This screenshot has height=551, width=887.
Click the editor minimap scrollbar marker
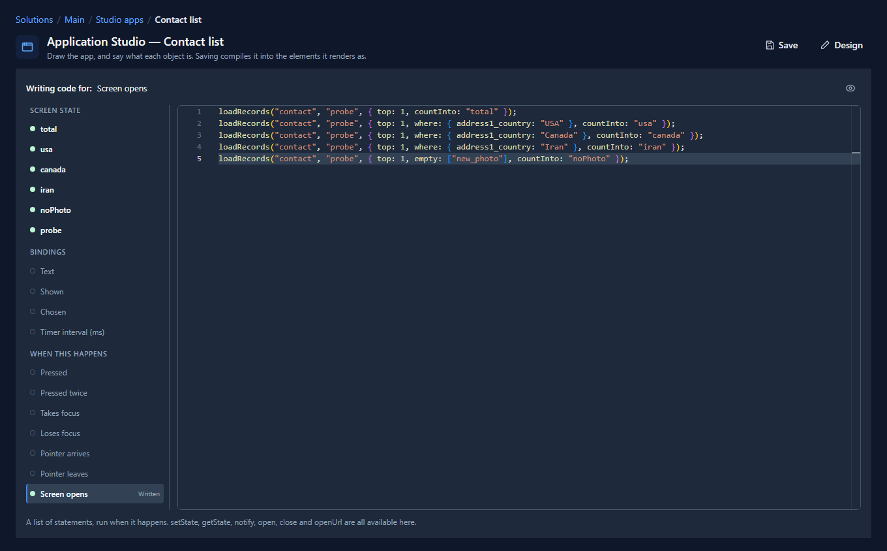pyautogui.click(x=856, y=153)
